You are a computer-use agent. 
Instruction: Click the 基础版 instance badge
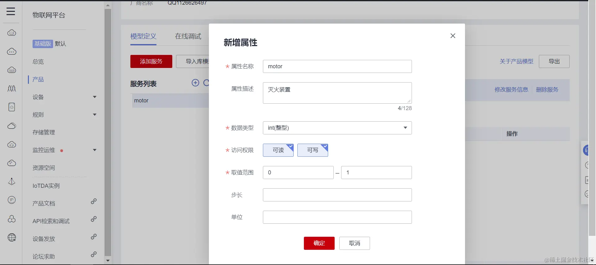coord(43,44)
